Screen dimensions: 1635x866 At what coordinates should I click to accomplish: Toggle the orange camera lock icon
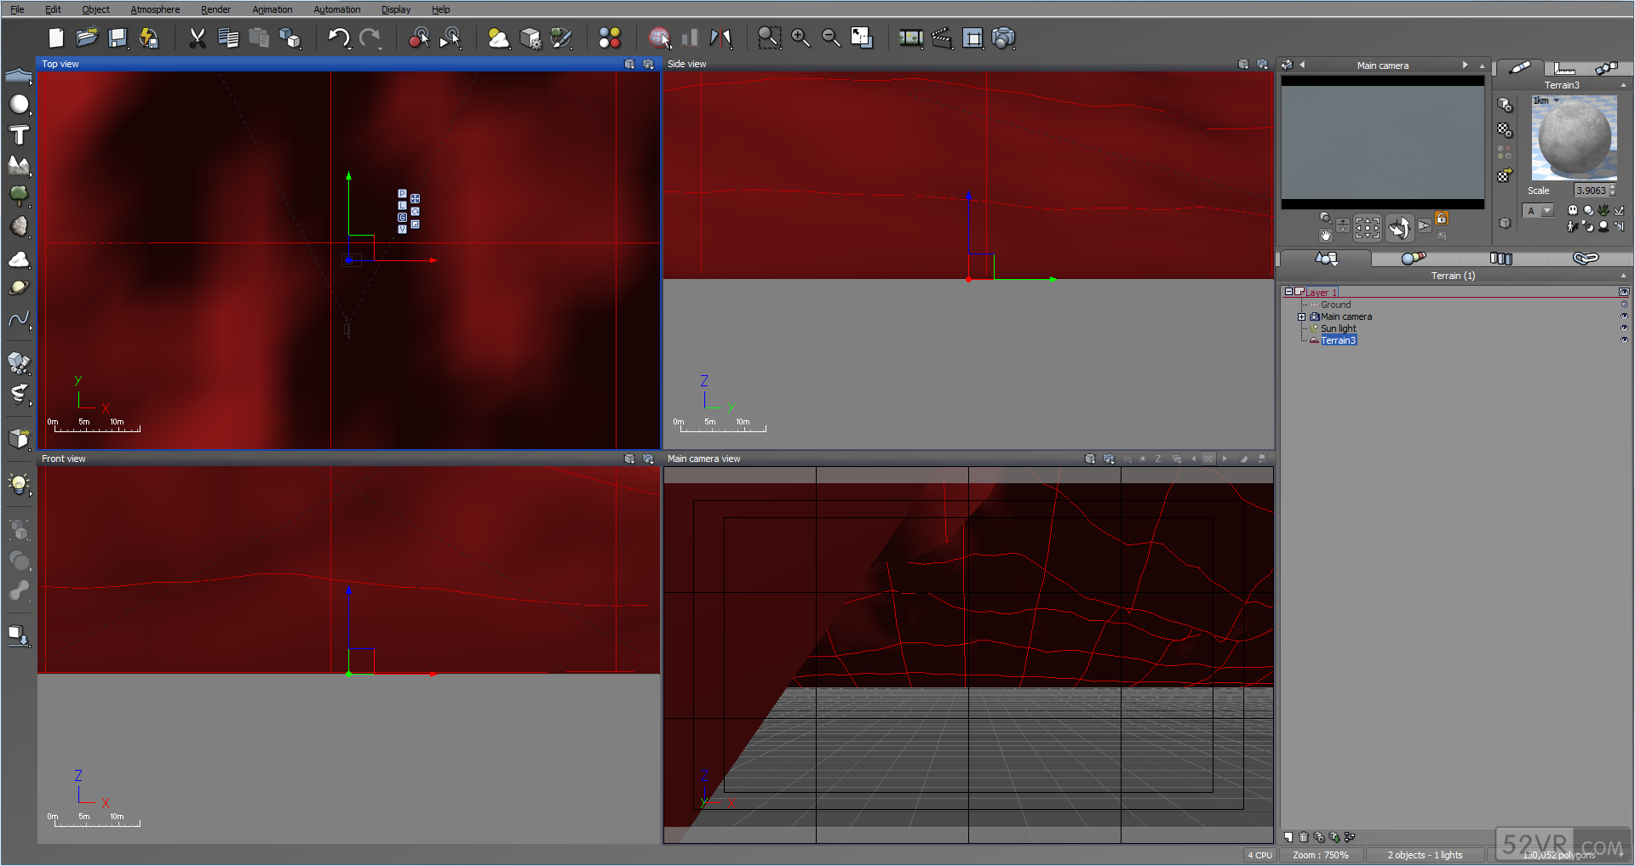point(1442,219)
